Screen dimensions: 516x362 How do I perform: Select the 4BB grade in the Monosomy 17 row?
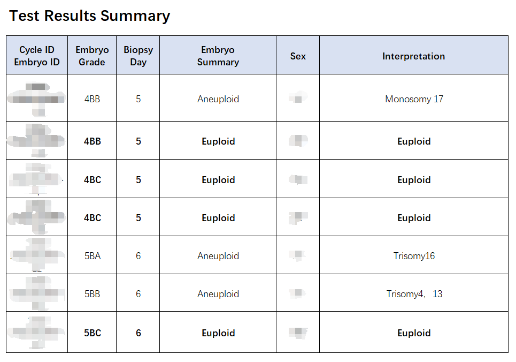point(92,99)
